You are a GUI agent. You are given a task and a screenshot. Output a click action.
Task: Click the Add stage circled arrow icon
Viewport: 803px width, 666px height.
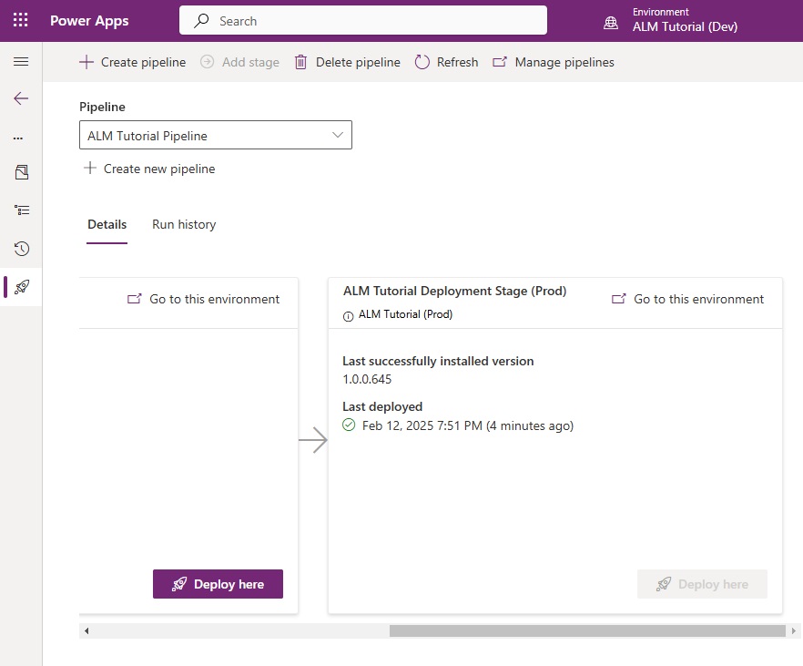207,62
